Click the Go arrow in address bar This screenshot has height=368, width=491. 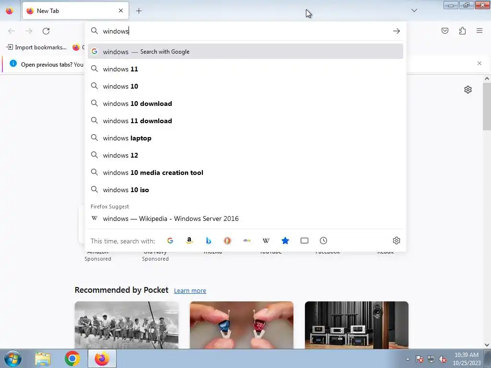coord(397,31)
